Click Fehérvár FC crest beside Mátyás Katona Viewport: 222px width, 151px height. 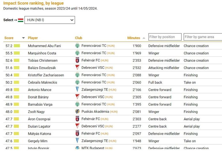point(77,134)
